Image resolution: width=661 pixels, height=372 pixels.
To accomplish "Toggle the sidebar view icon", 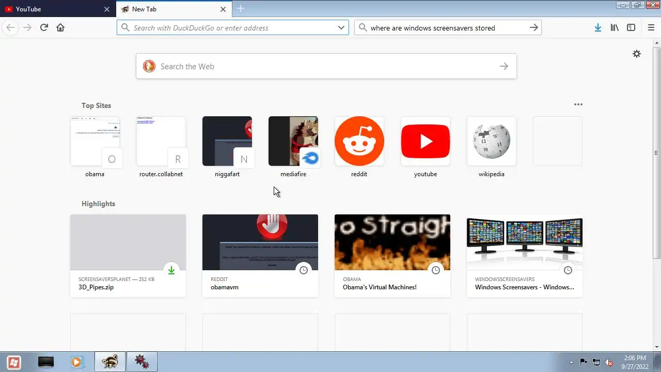I will (631, 27).
